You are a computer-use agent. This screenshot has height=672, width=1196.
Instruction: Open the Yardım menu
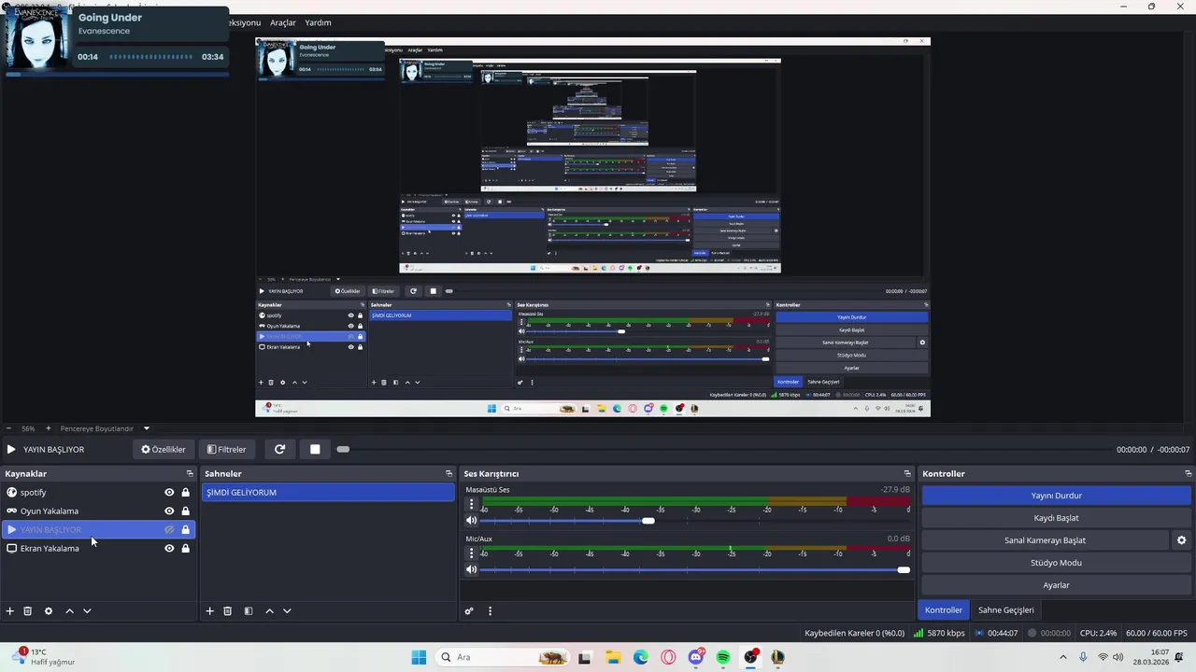click(318, 22)
